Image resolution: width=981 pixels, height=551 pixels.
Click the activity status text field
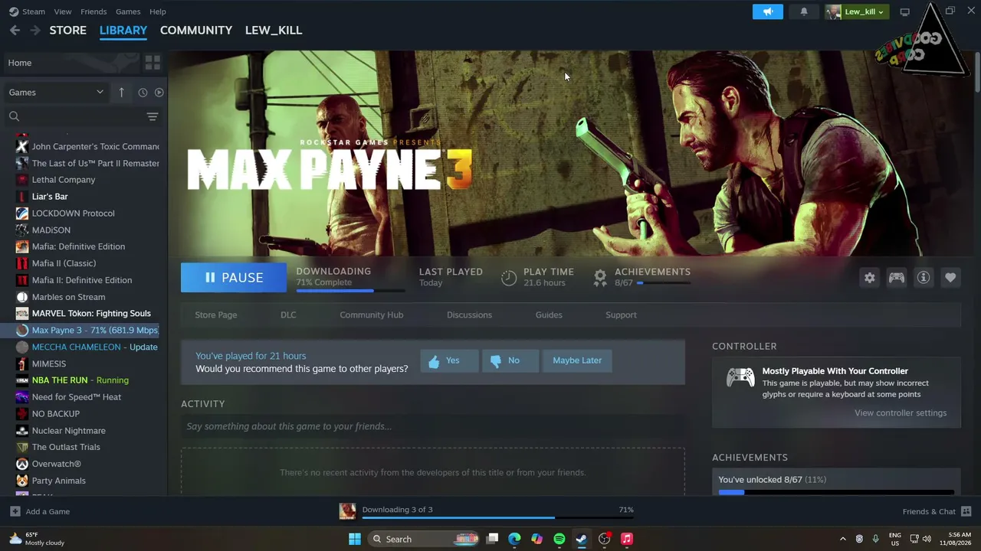433,426
